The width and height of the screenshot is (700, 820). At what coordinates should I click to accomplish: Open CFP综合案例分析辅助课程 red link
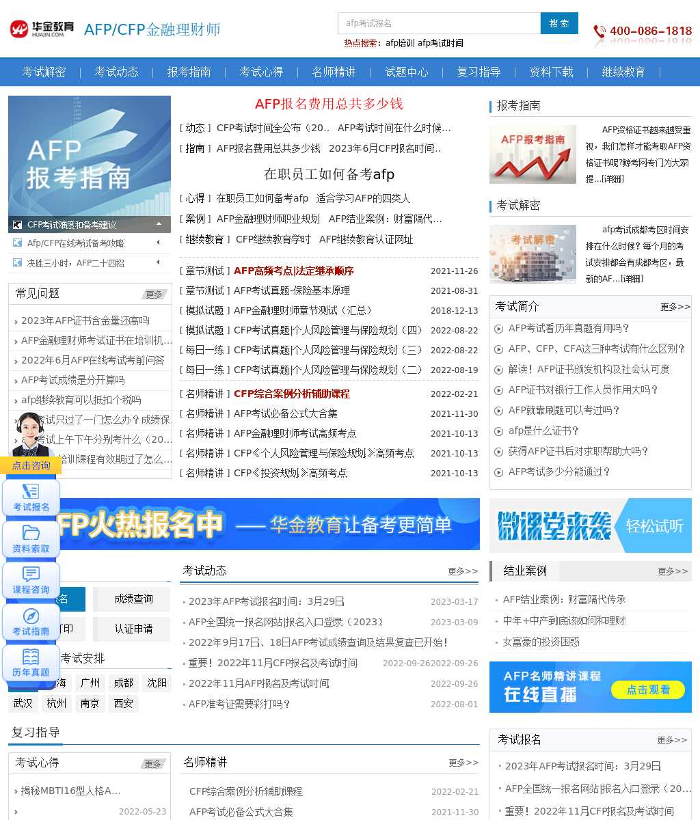click(291, 394)
